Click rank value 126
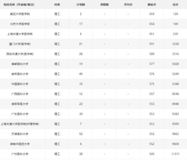 point(175,14)
